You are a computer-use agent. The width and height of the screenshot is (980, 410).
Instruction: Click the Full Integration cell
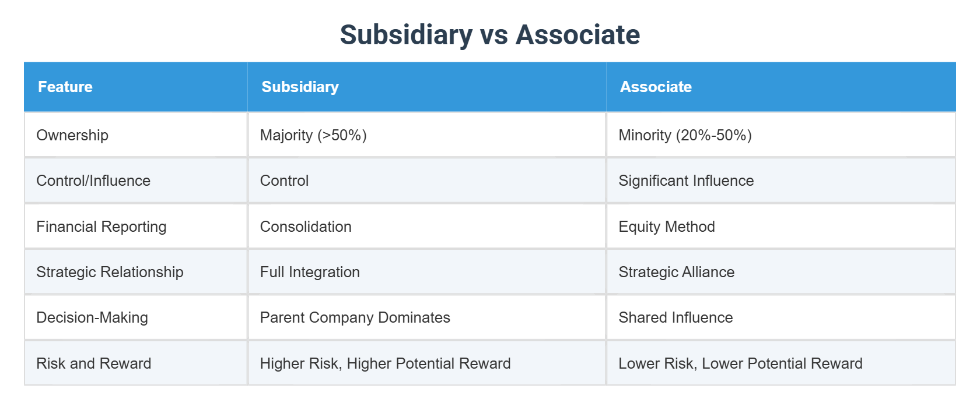pos(310,272)
